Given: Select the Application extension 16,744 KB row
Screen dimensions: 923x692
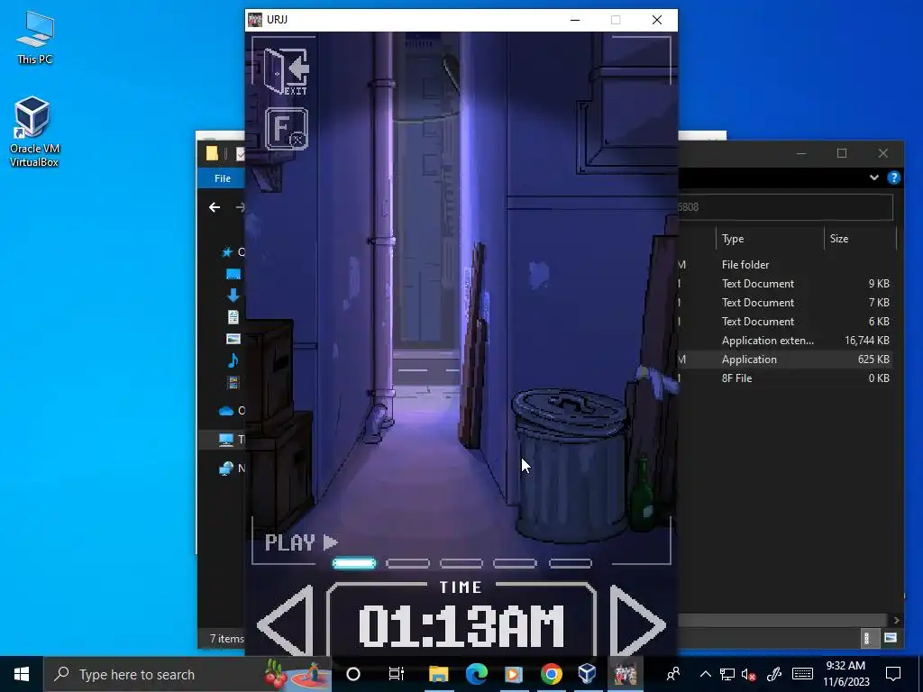Looking at the screenshot, I should click(x=786, y=340).
